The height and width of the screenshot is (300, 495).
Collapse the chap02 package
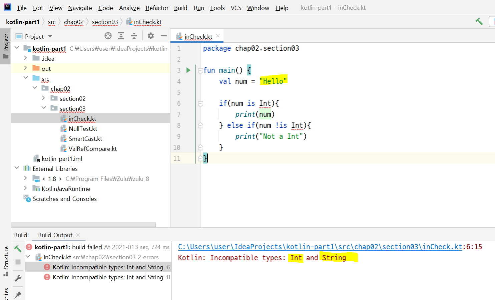[35, 87]
